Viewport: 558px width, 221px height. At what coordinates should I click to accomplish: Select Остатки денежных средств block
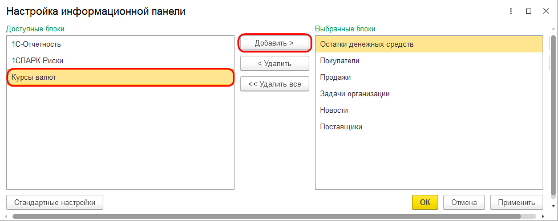[429, 44]
